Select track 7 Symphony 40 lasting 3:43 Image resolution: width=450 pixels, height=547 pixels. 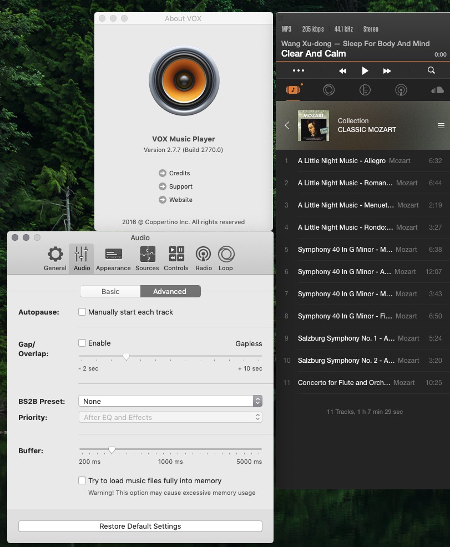click(x=363, y=293)
